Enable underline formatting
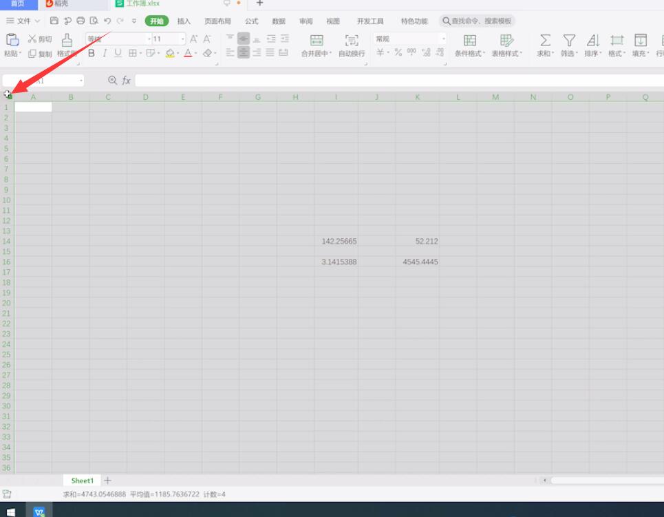 (x=117, y=52)
